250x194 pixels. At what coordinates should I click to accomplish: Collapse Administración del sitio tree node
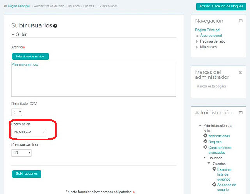[200, 126]
